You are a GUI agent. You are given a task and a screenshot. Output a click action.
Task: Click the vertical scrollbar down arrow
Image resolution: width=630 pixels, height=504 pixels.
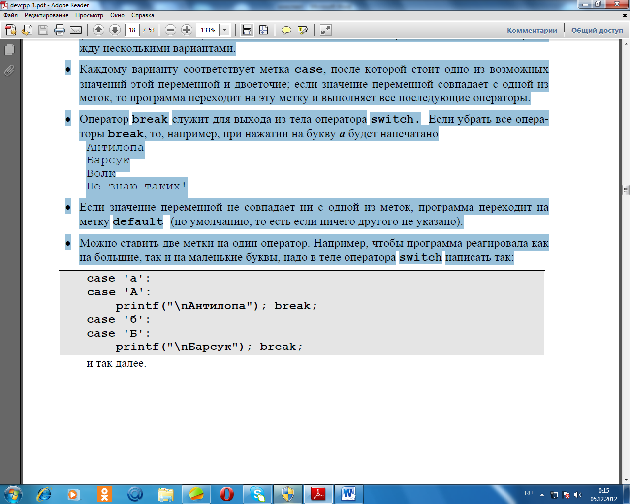[626, 480]
